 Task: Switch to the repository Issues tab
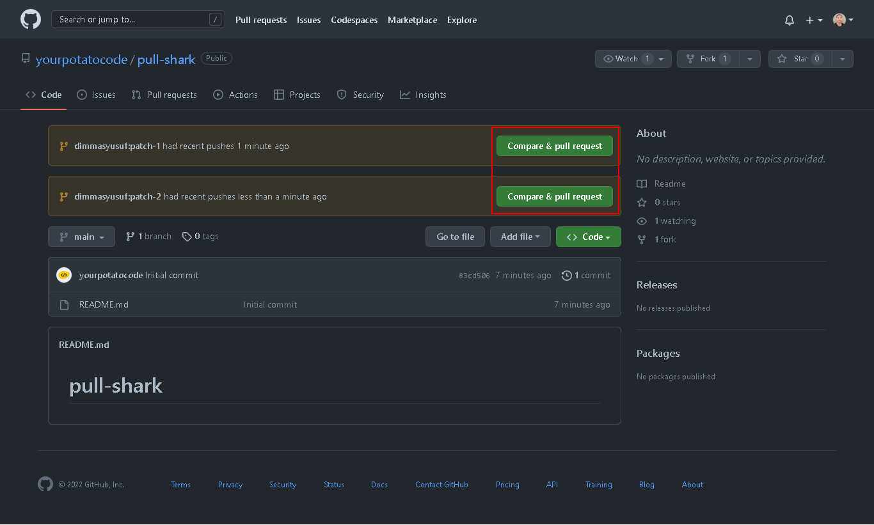coord(96,95)
